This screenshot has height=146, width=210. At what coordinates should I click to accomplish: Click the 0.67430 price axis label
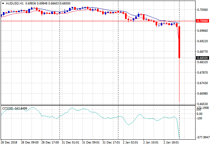click(203, 83)
